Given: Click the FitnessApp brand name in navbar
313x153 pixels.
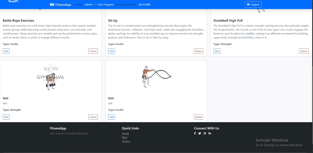Looking at the screenshot, I should [x=63, y=5].
